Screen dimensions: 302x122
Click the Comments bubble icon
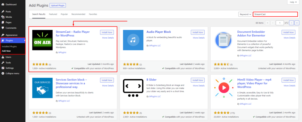(x=3, y=28)
